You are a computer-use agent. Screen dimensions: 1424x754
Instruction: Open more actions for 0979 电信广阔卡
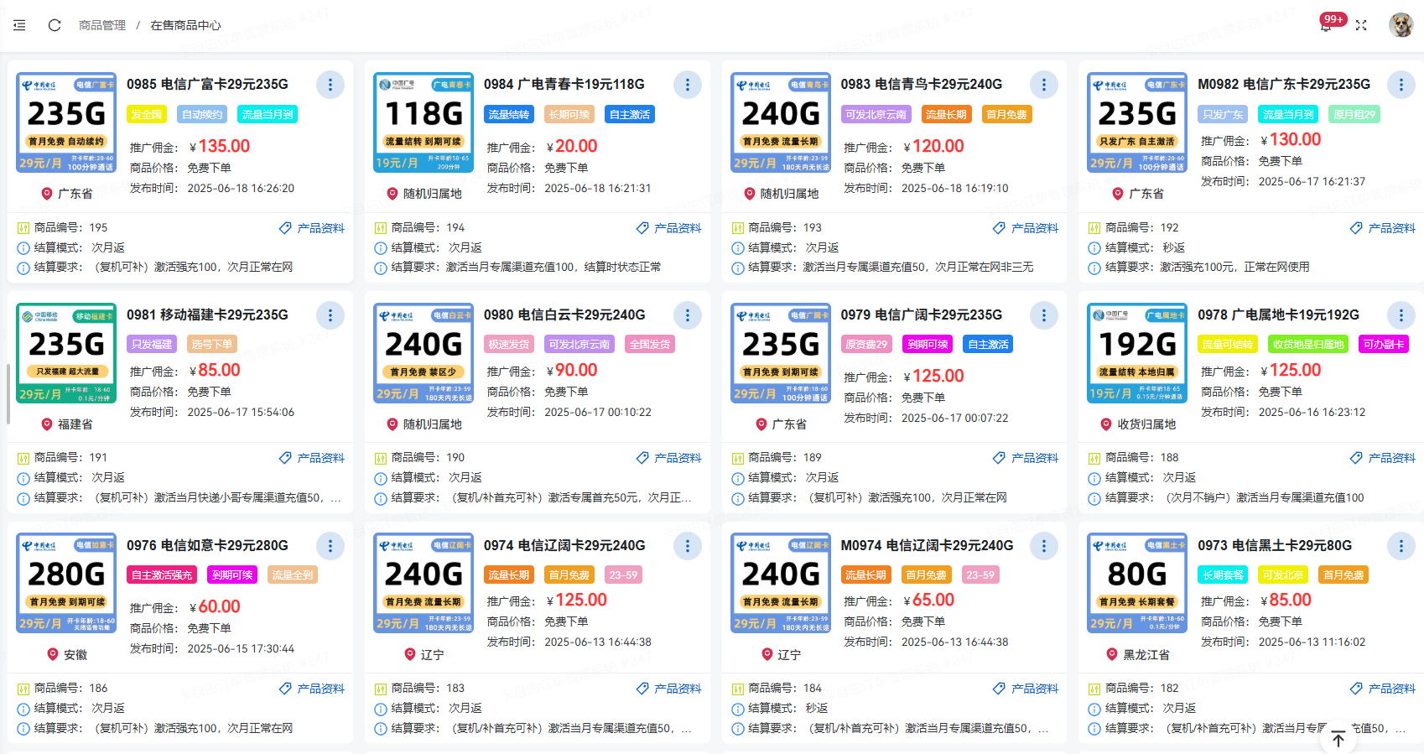click(x=1043, y=315)
